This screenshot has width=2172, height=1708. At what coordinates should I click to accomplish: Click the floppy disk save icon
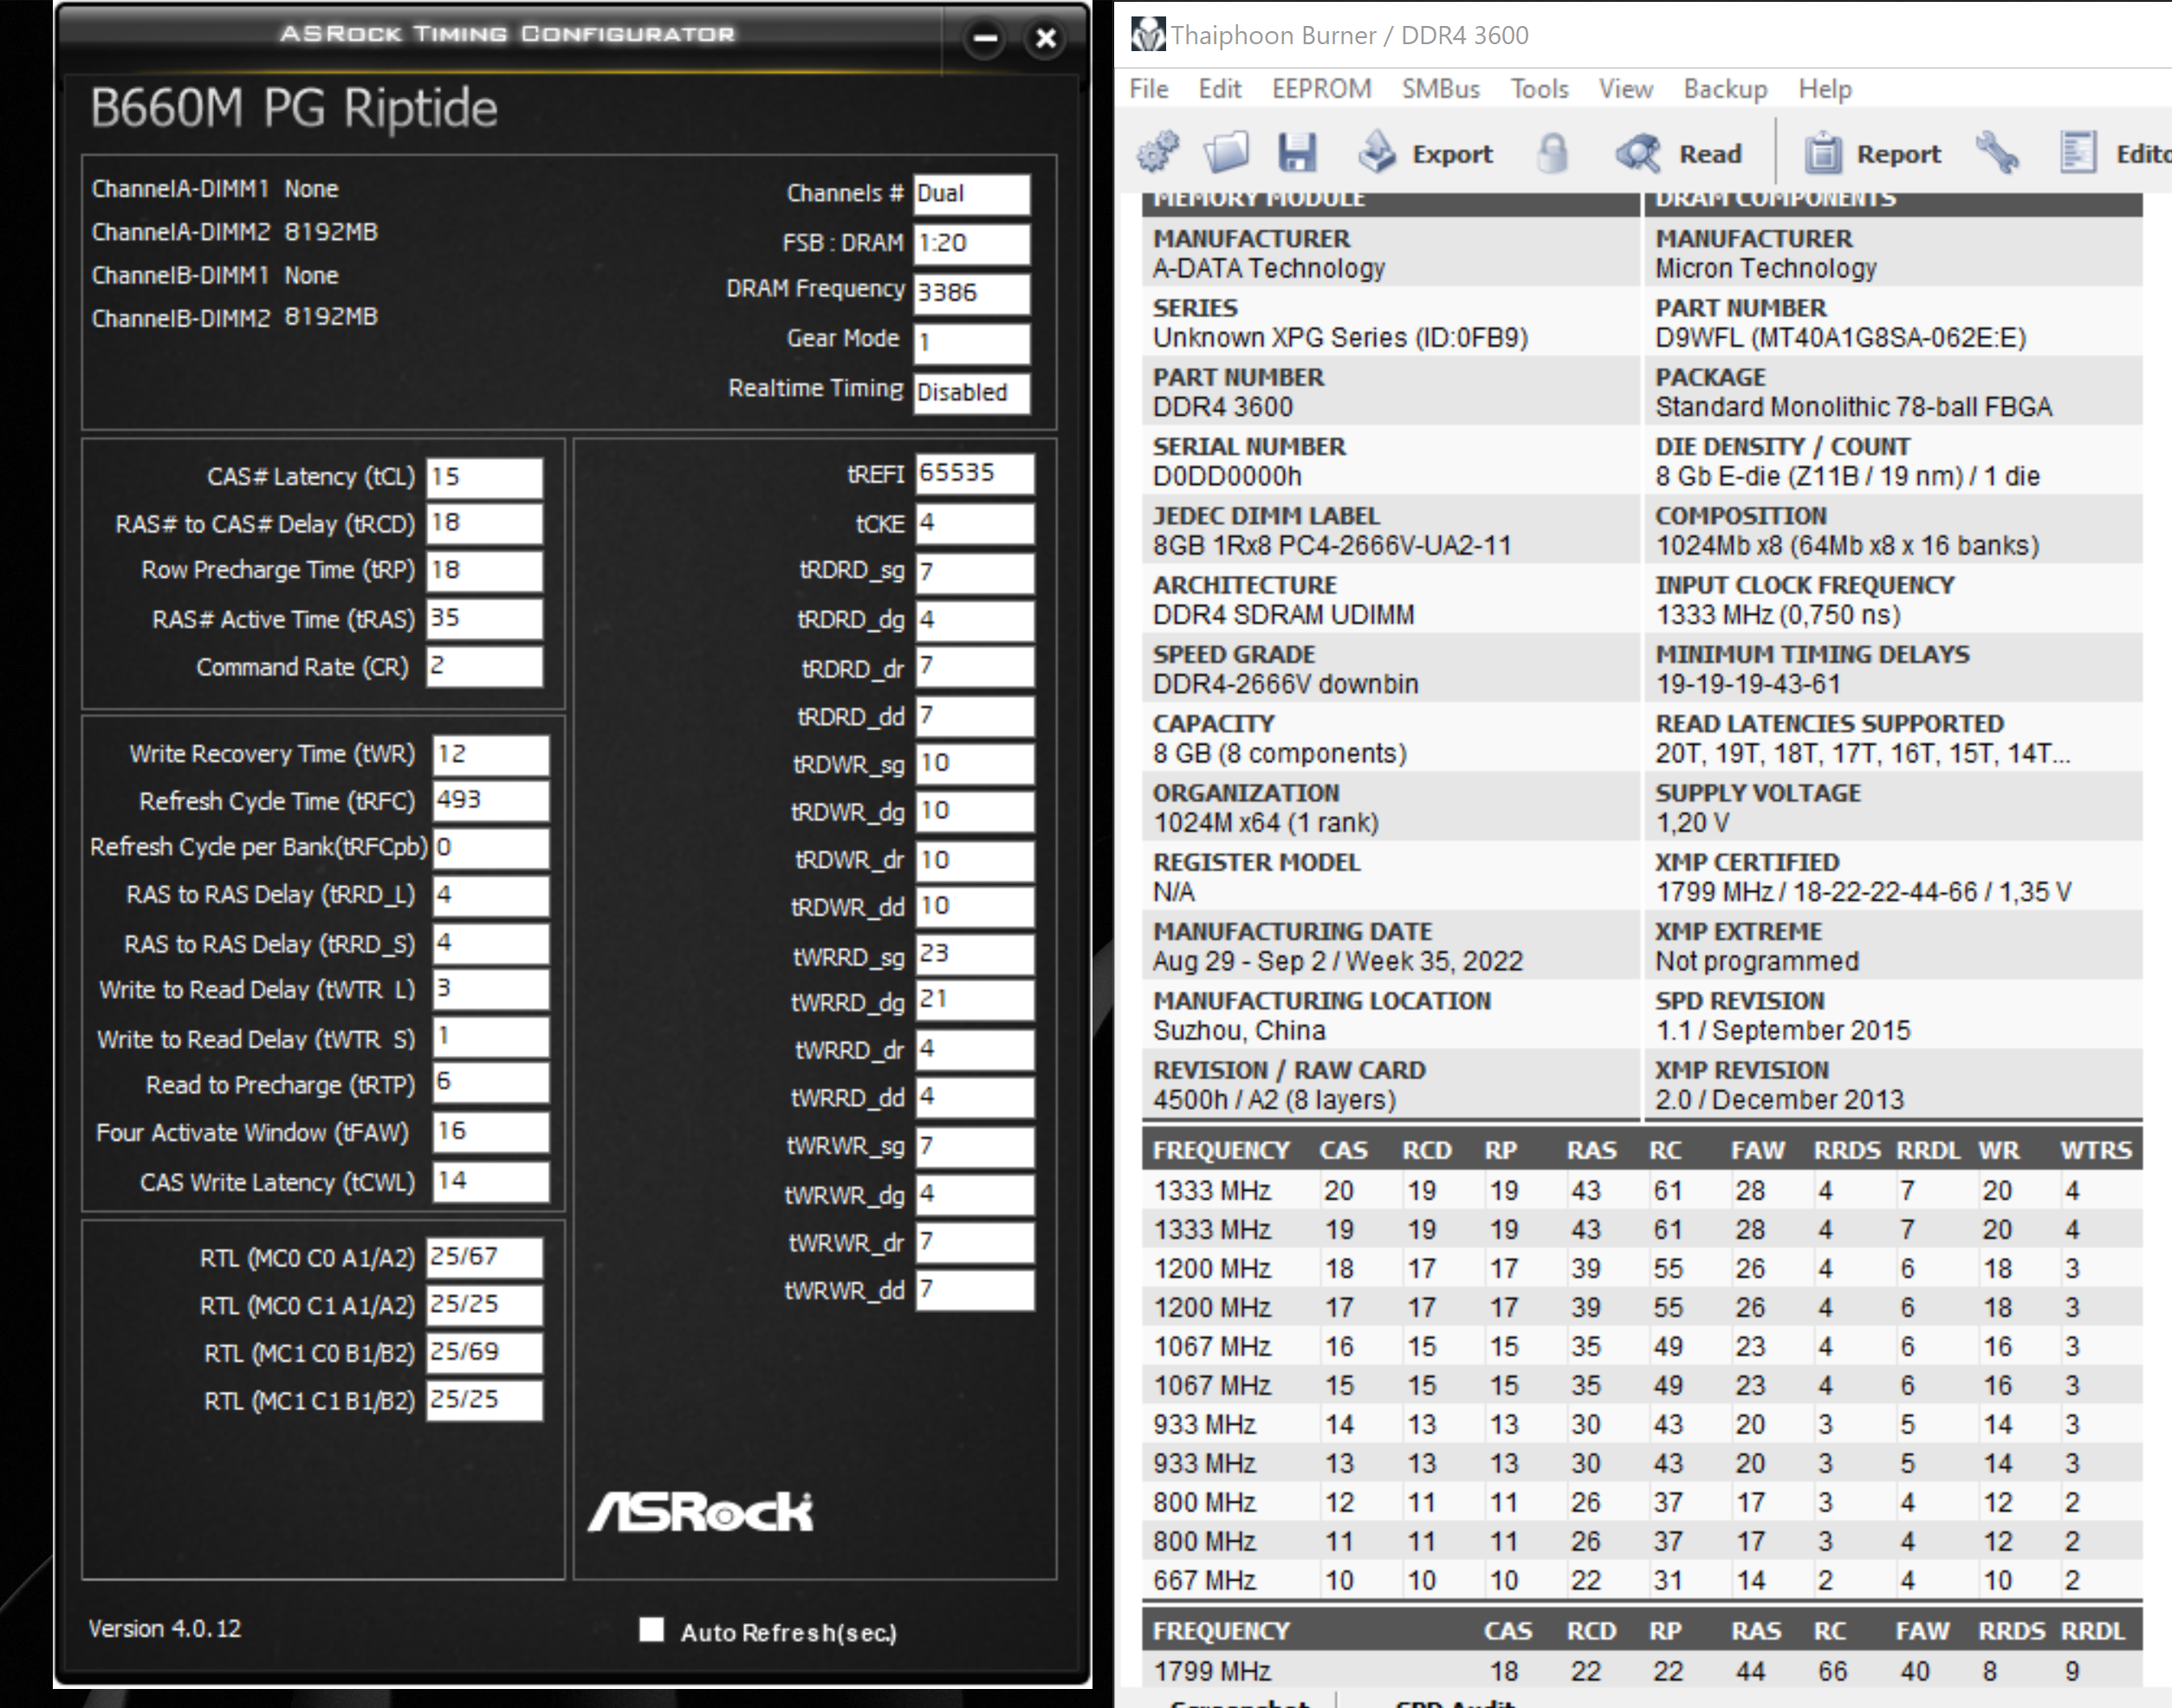point(1297,153)
